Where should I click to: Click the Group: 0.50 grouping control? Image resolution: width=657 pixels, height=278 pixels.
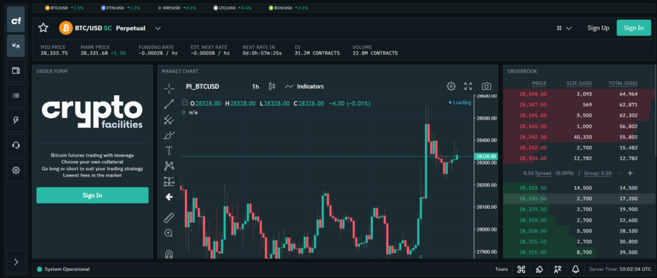click(x=597, y=173)
